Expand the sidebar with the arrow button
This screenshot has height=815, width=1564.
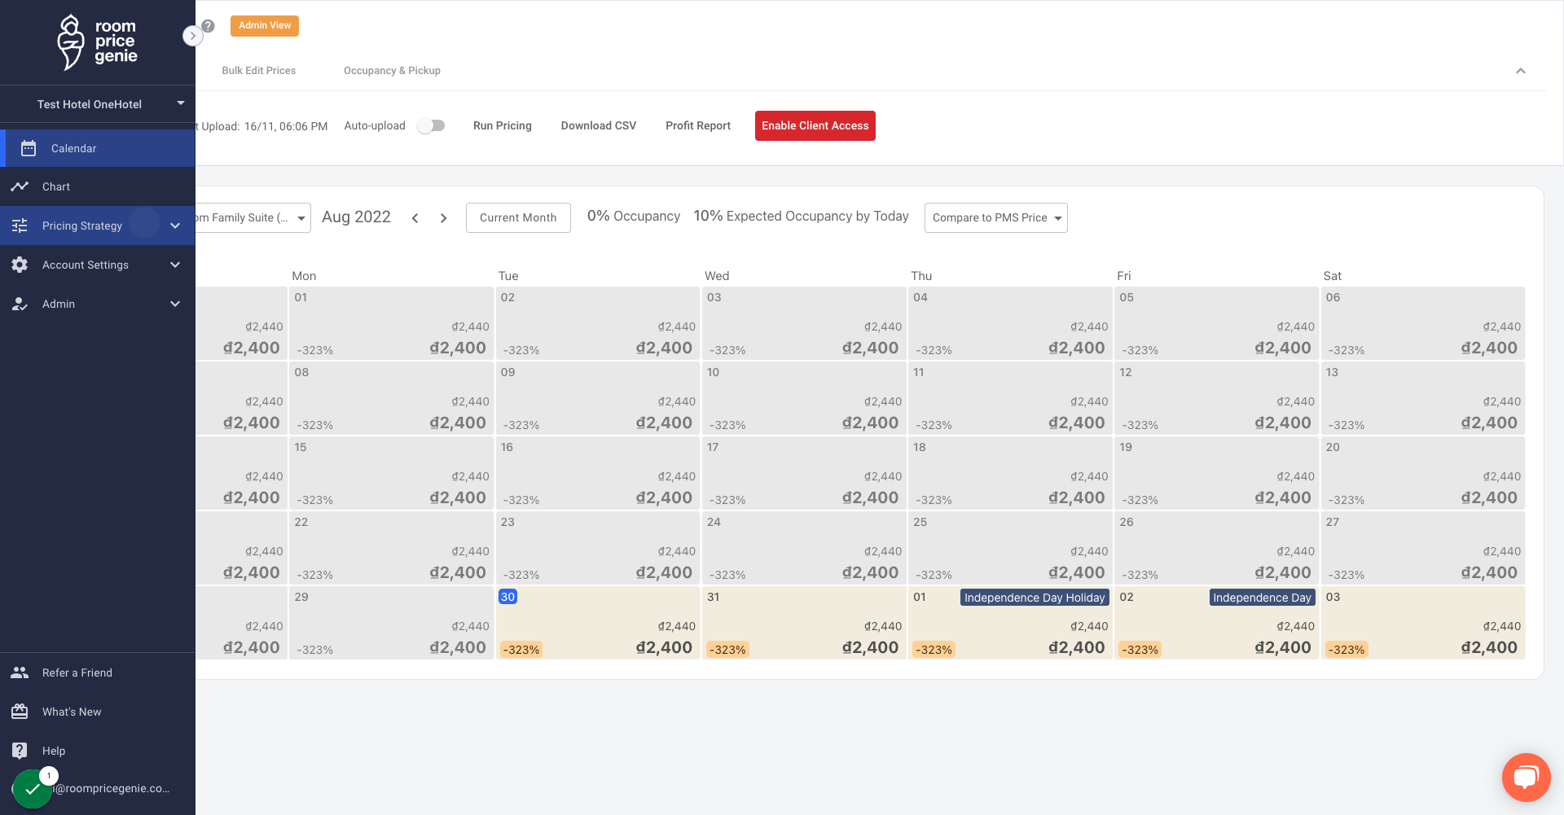(192, 36)
